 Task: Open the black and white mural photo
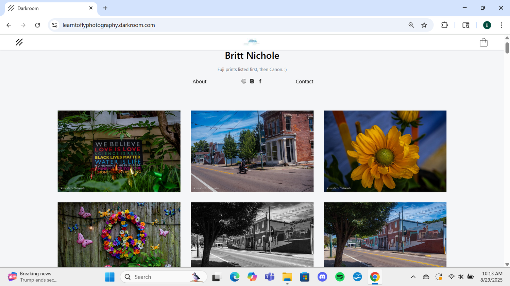click(252, 235)
